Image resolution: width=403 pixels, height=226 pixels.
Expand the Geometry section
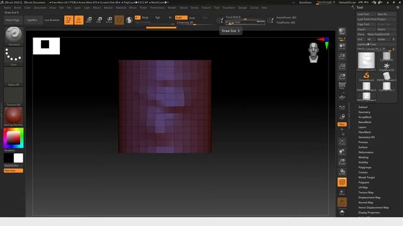click(365, 112)
